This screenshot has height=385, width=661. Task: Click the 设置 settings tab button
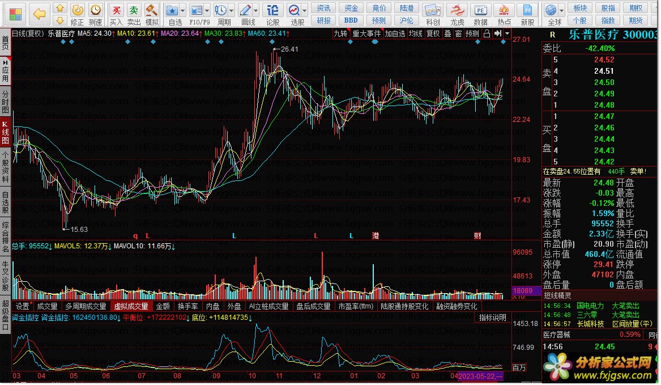tap(22, 307)
